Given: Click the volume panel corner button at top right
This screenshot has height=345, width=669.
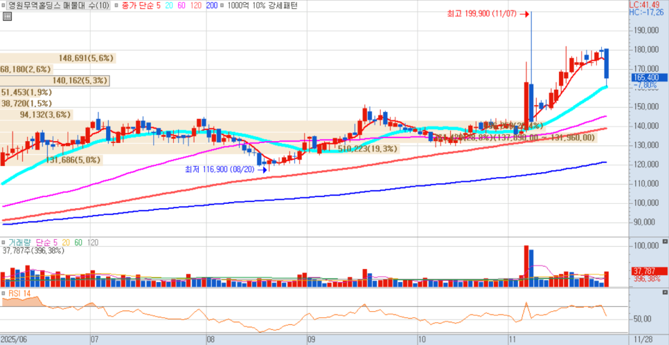Looking at the screenshot, I should [664, 241].
